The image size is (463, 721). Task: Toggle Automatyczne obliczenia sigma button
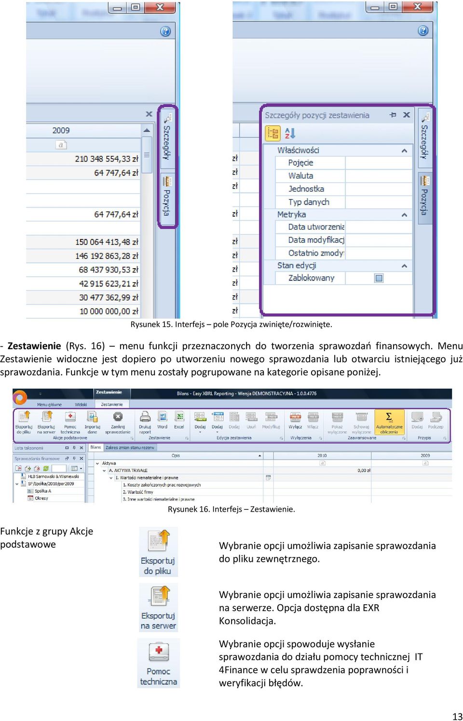389,422
